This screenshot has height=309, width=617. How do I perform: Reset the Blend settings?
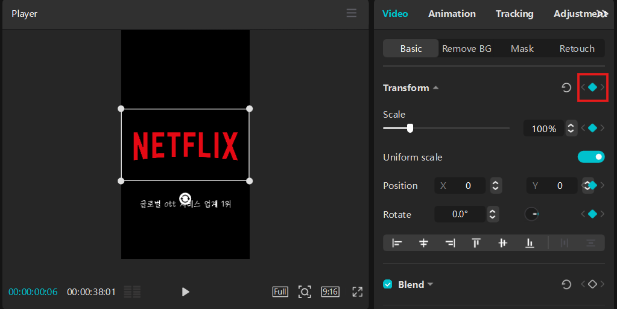pos(566,284)
